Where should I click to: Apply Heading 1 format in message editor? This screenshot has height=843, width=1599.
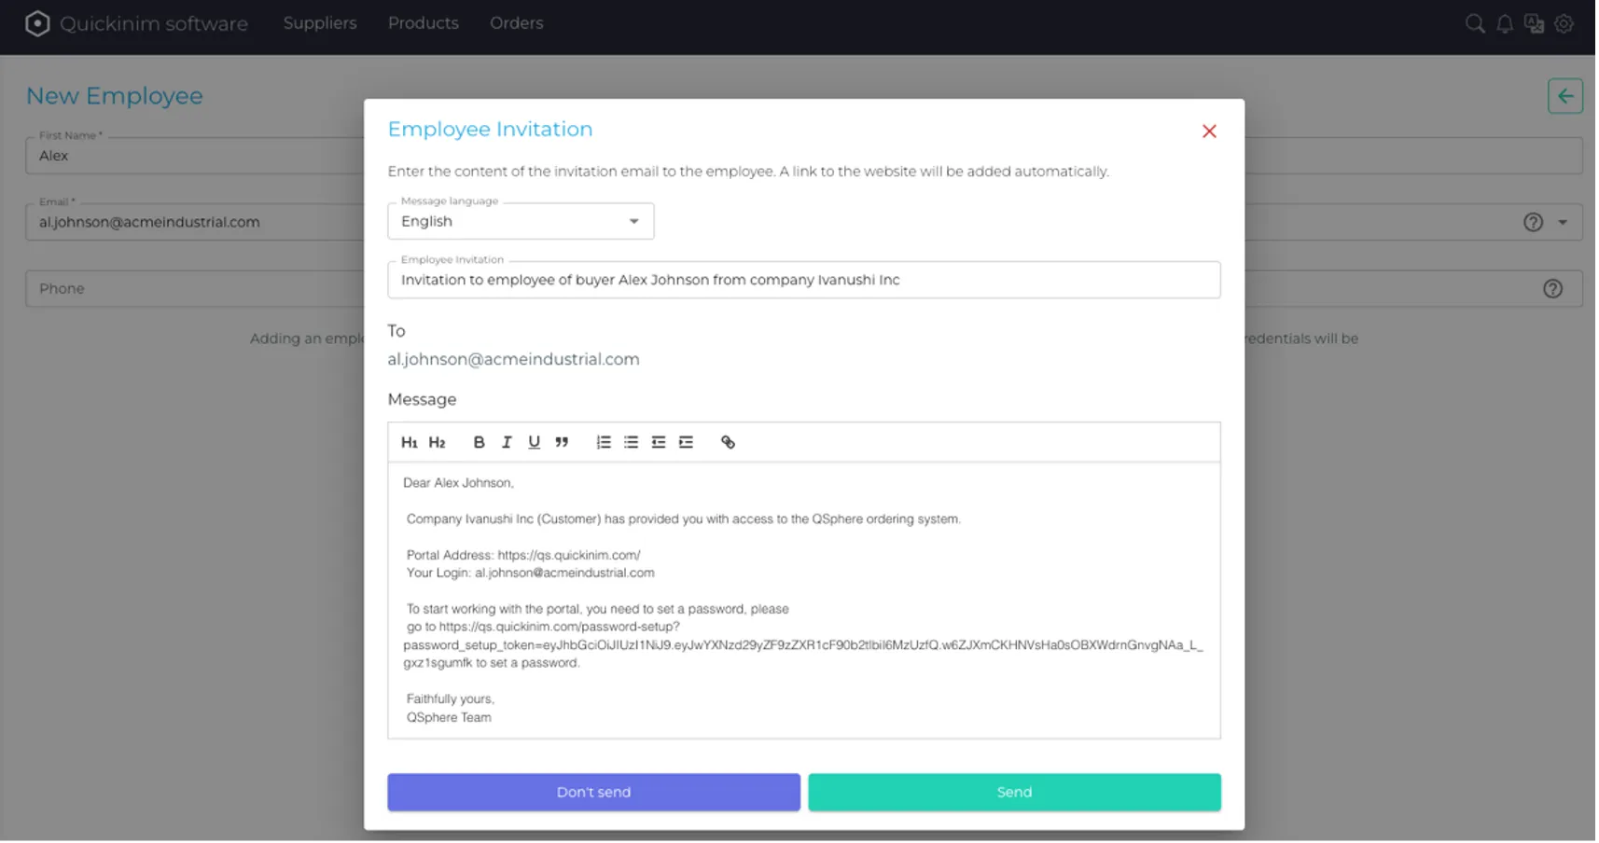click(x=409, y=442)
